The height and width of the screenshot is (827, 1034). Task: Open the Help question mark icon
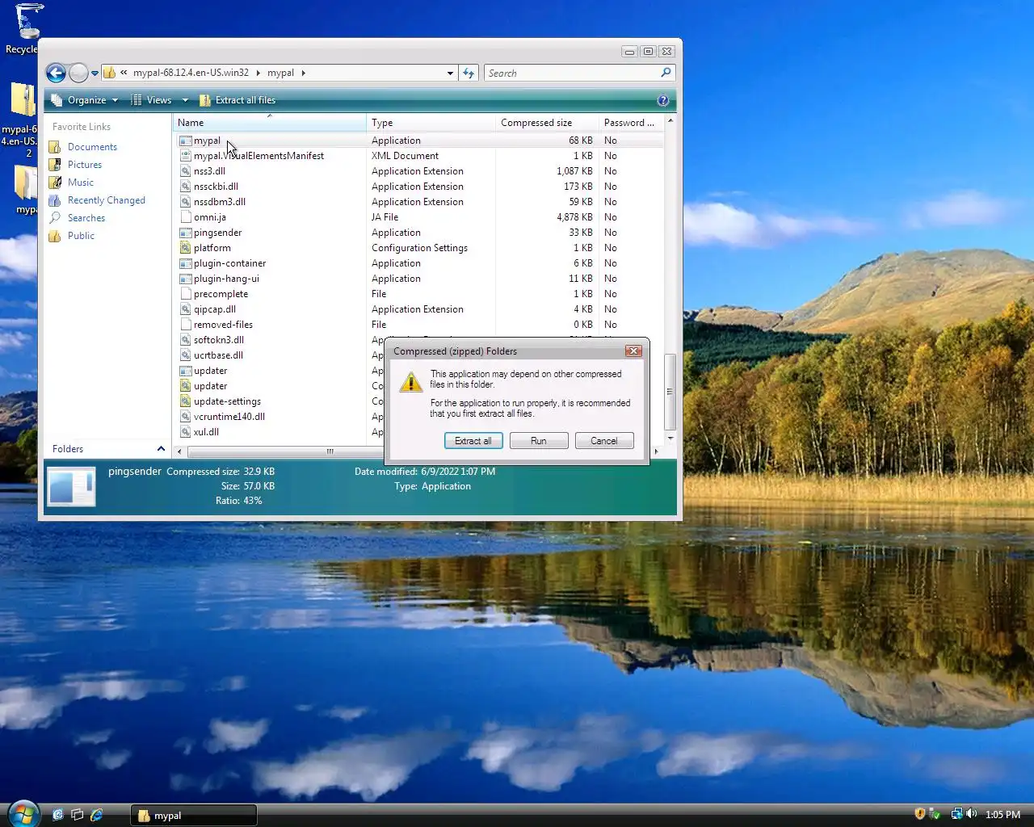click(x=663, y=100)
